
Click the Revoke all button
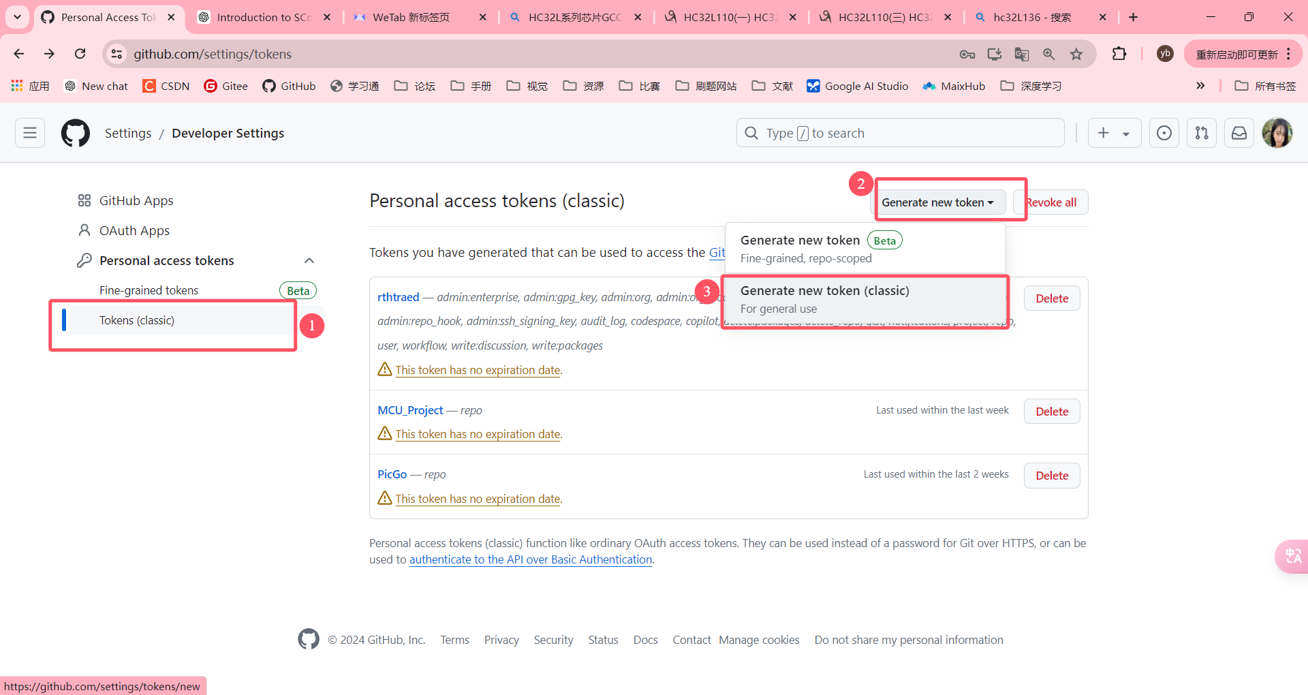pos(1050,202)
